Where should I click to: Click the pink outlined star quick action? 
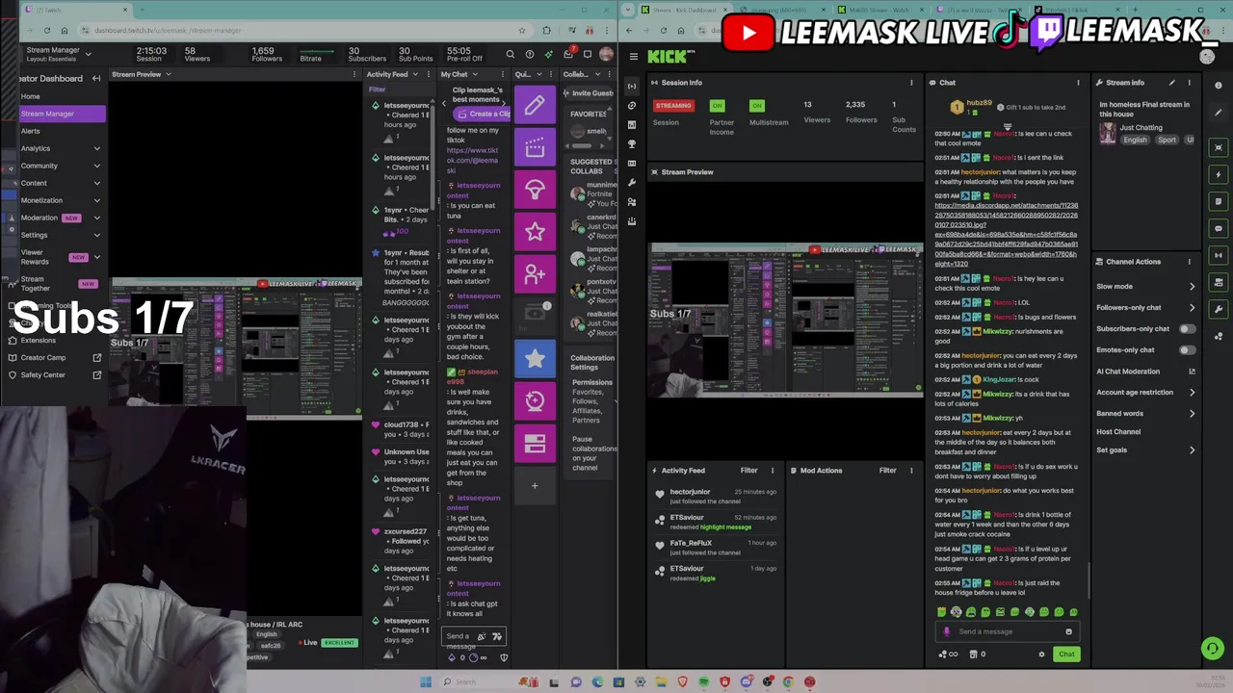point(535,232)
